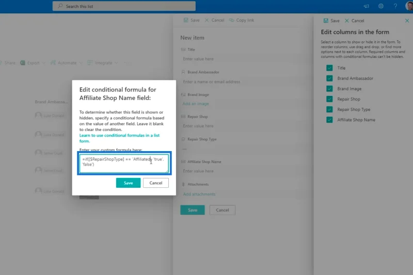
Task: Click the Search this list box
Action: coord(124,6)
